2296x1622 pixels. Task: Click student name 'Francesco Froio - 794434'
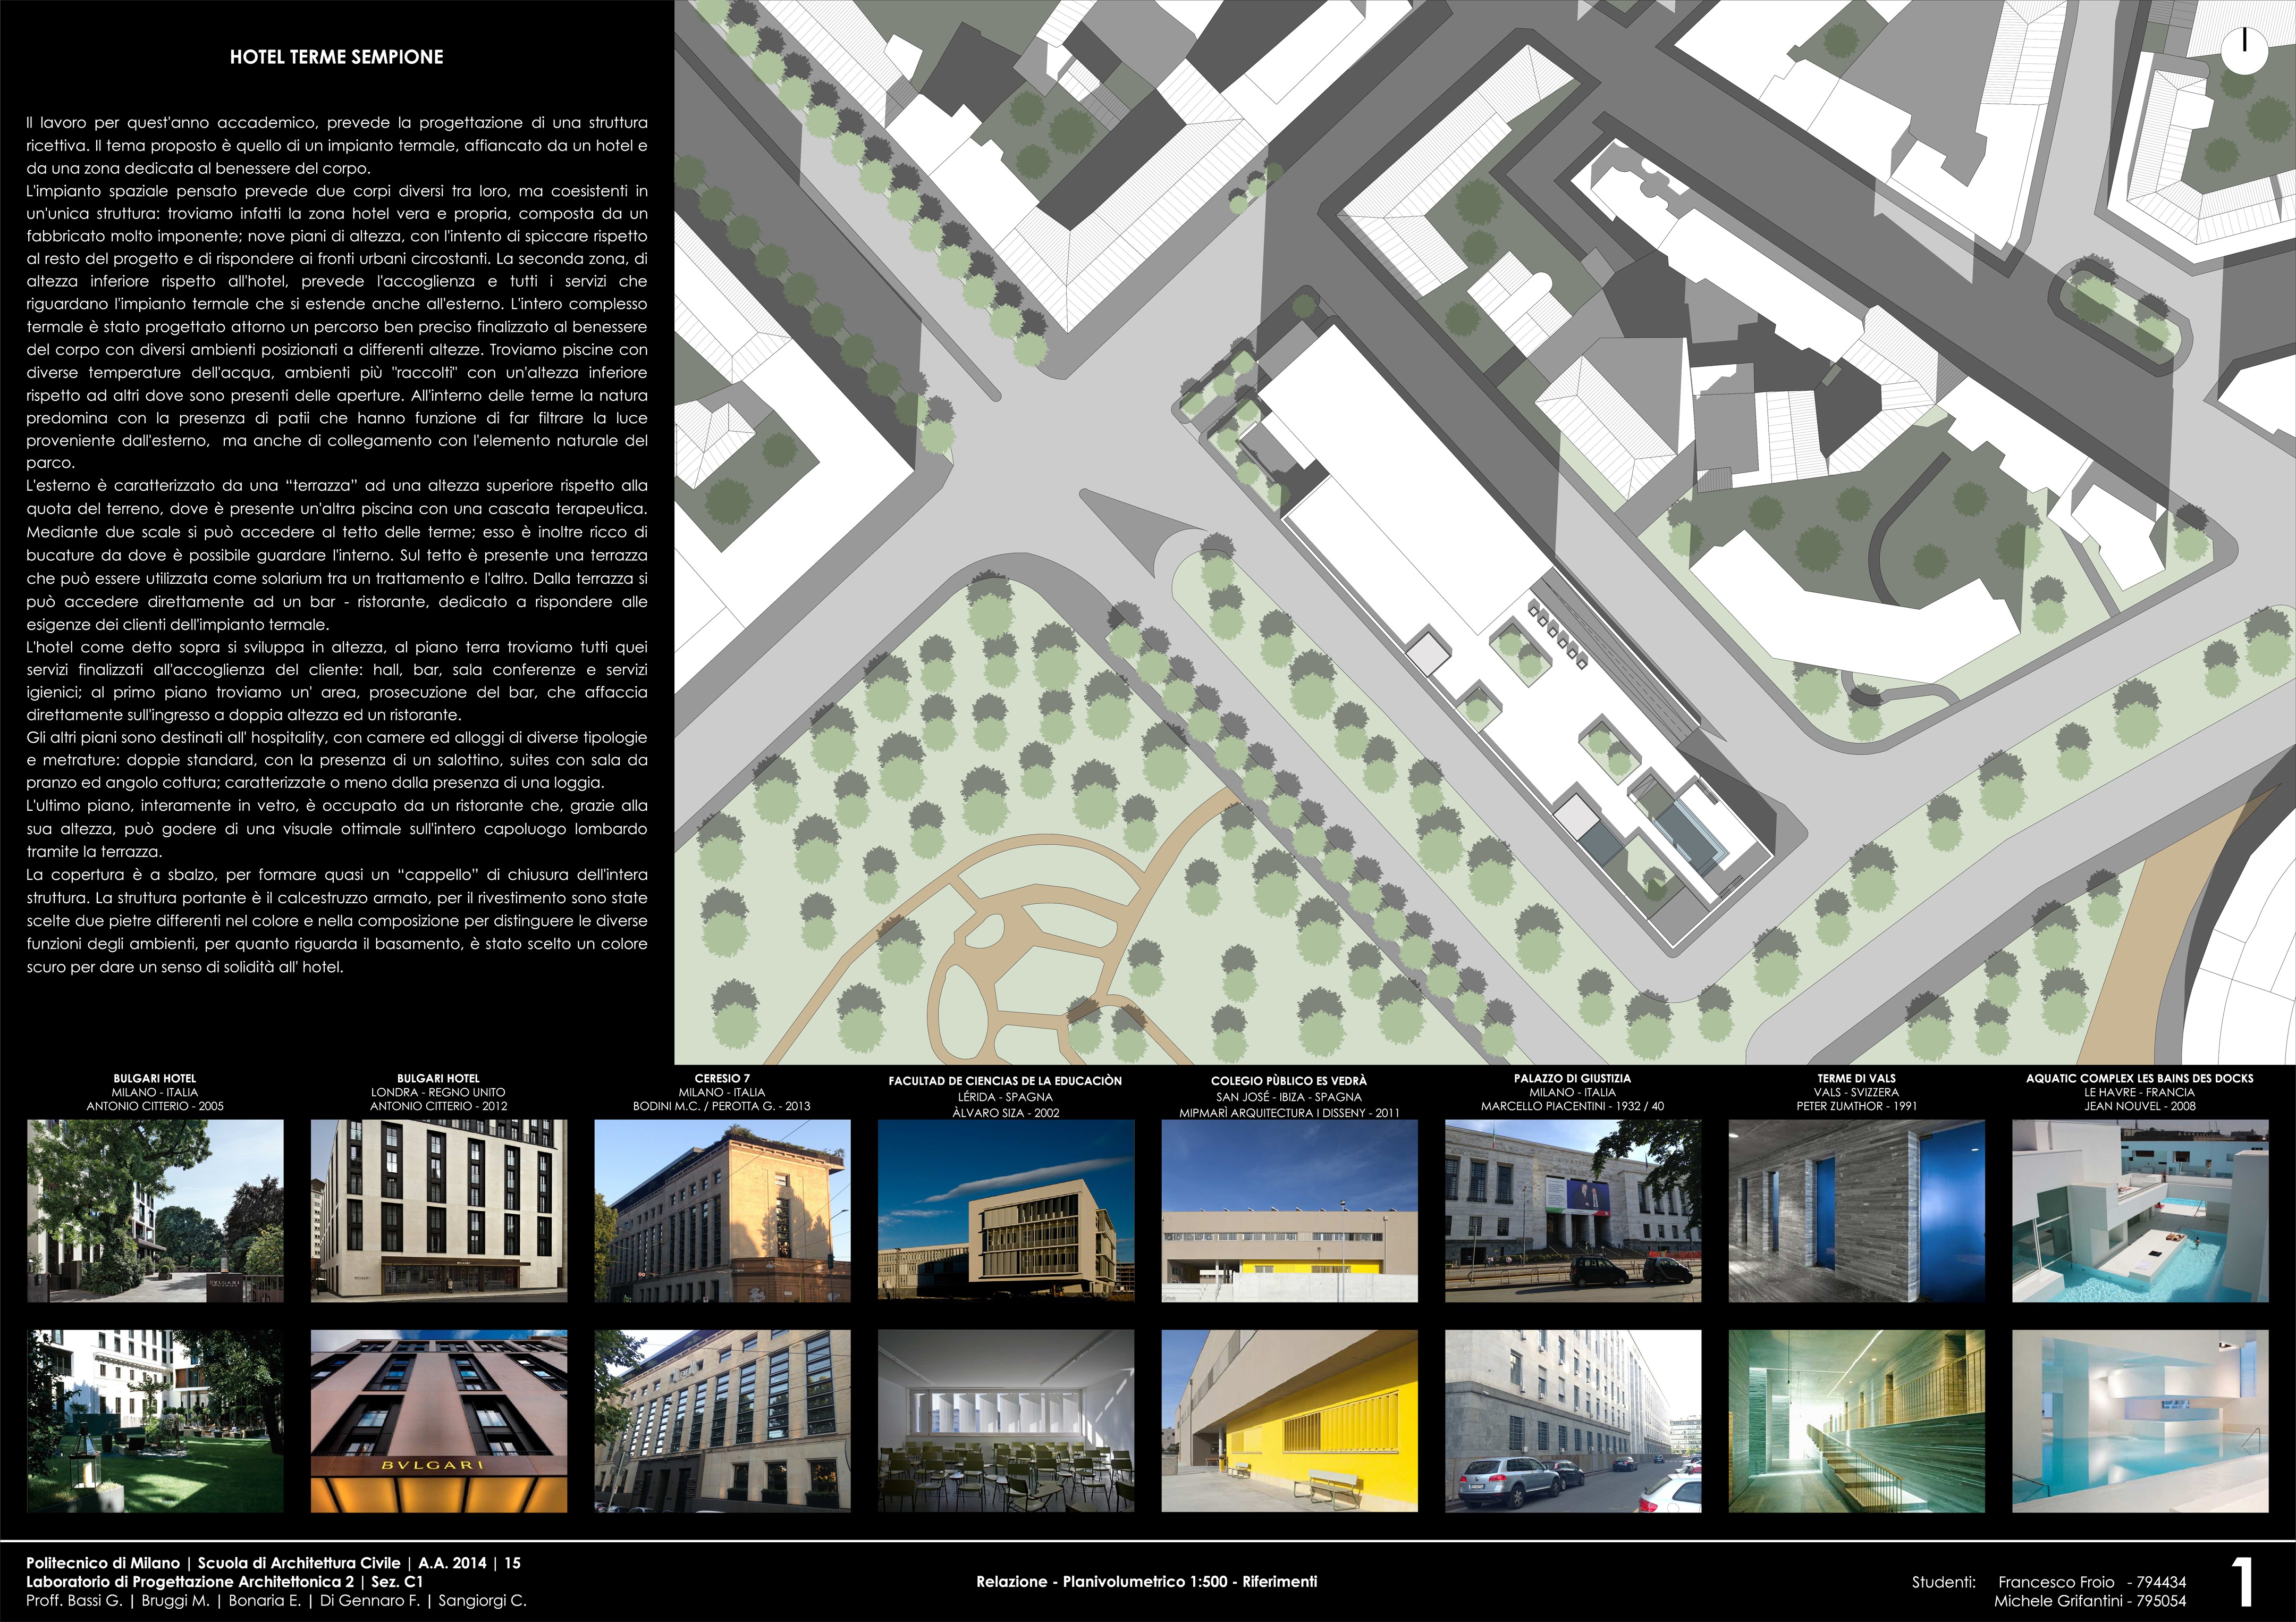2092,1582
